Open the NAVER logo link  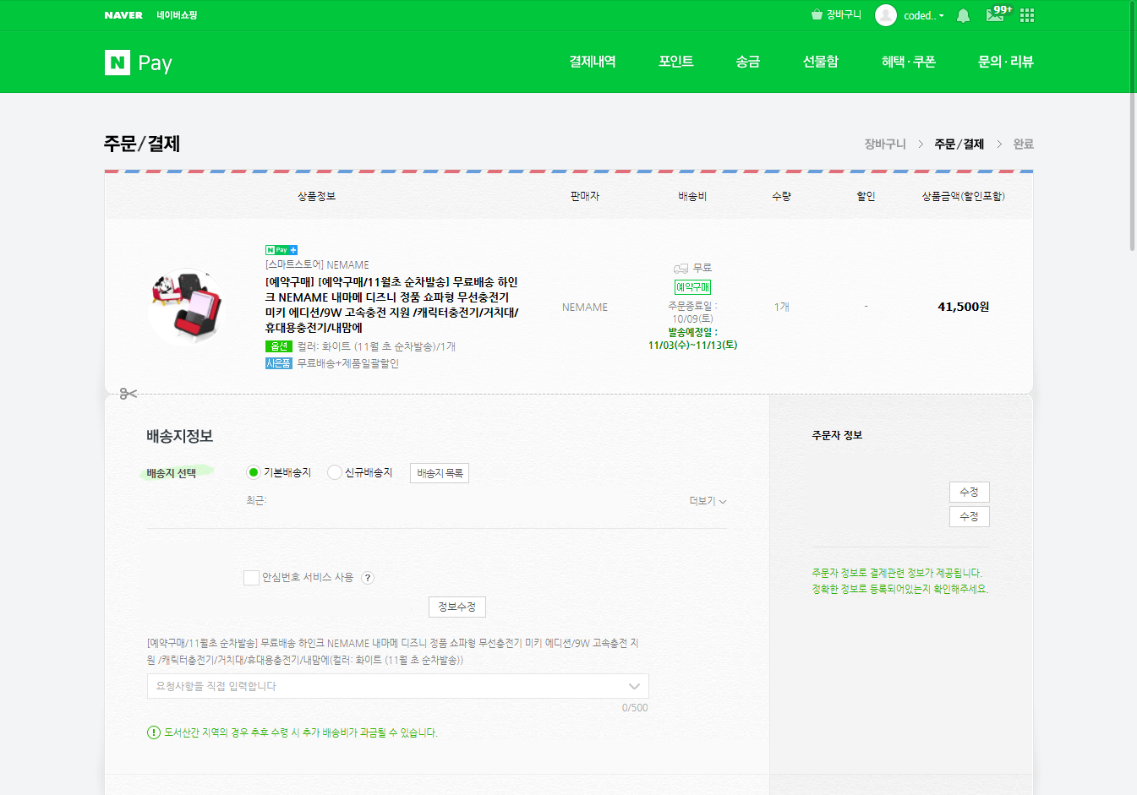123,15
